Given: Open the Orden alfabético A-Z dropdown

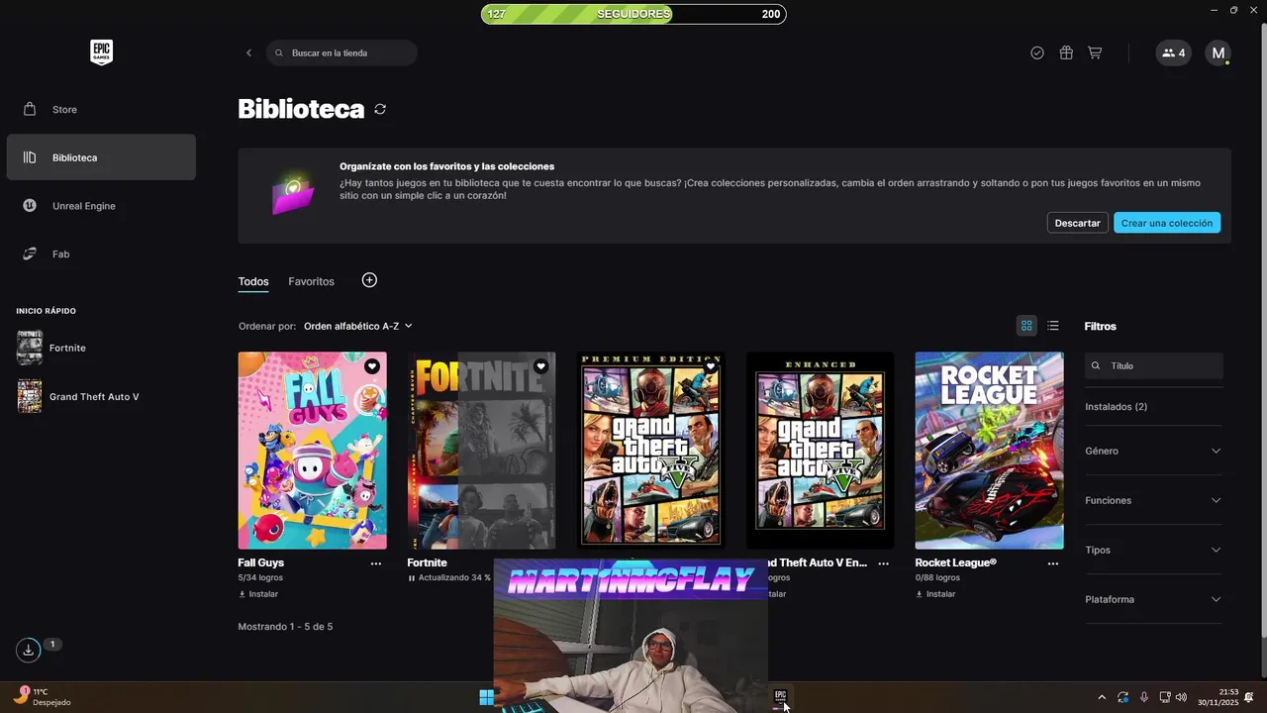Looking at the screenshot, I should [357, 326].
